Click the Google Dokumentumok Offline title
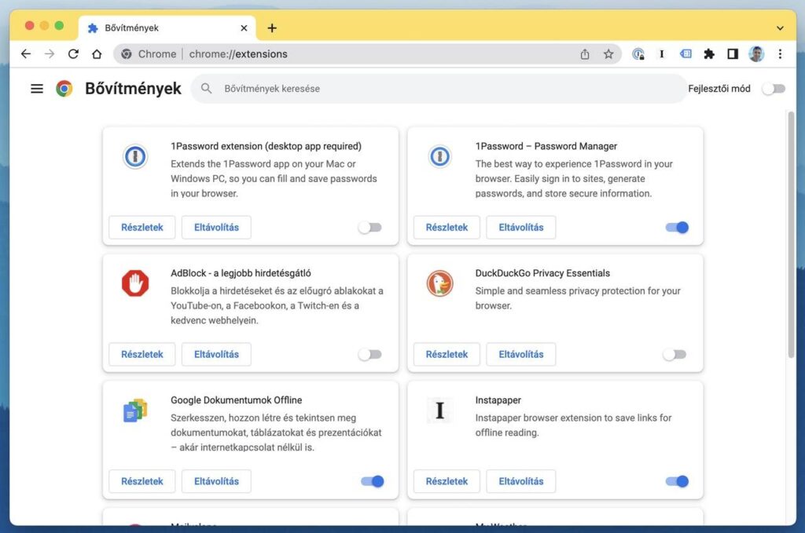805x533 pixels. 236,400
